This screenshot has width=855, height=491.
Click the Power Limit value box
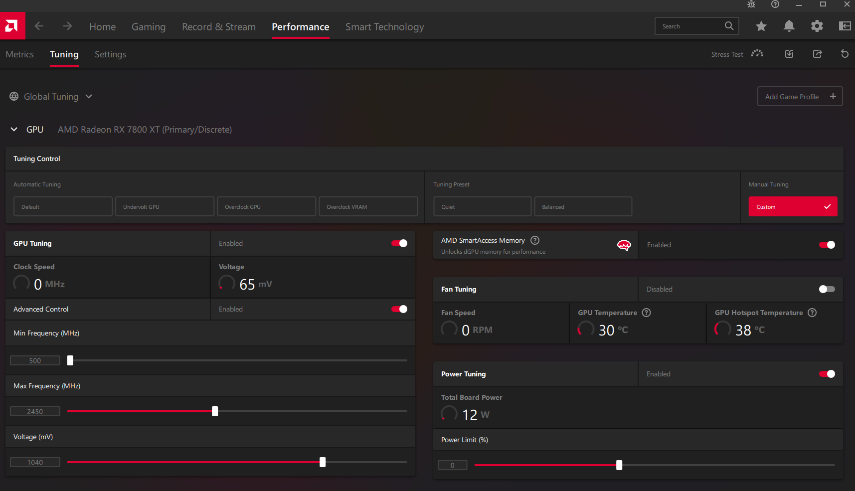[453, 465]
